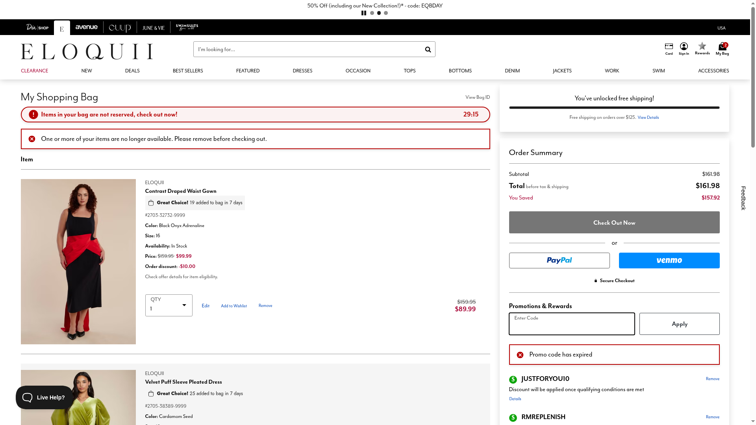Open the DRESSES menu

[302, 71]
